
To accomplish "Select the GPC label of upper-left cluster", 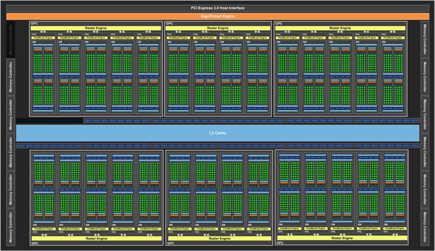I will tap(34, 24).
